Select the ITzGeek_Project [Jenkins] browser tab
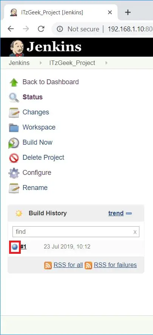 (61, 12)
